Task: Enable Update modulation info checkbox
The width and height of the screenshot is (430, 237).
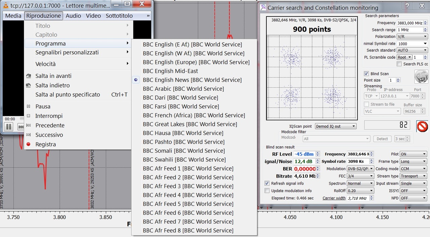Action: pos(267,191)
